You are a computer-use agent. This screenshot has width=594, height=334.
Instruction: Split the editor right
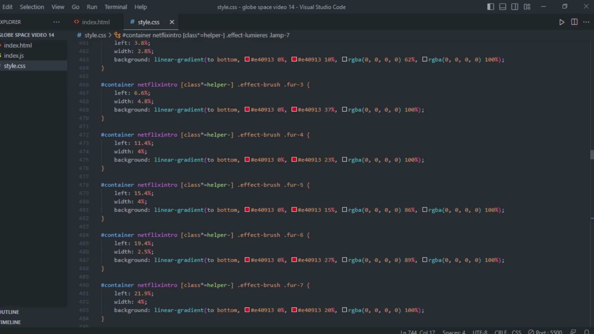coord(574,22)
